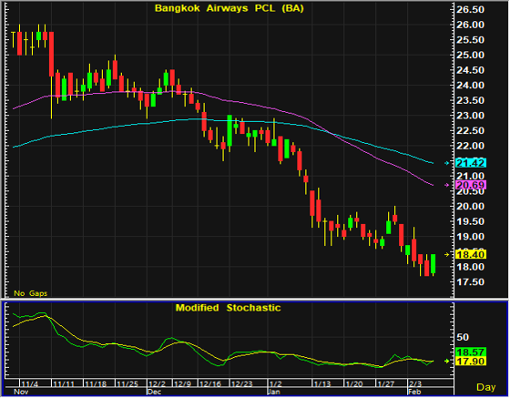Click the cyan 21.42 moving average label
Screen dimensions: 510x398
(x=471, y=163)
